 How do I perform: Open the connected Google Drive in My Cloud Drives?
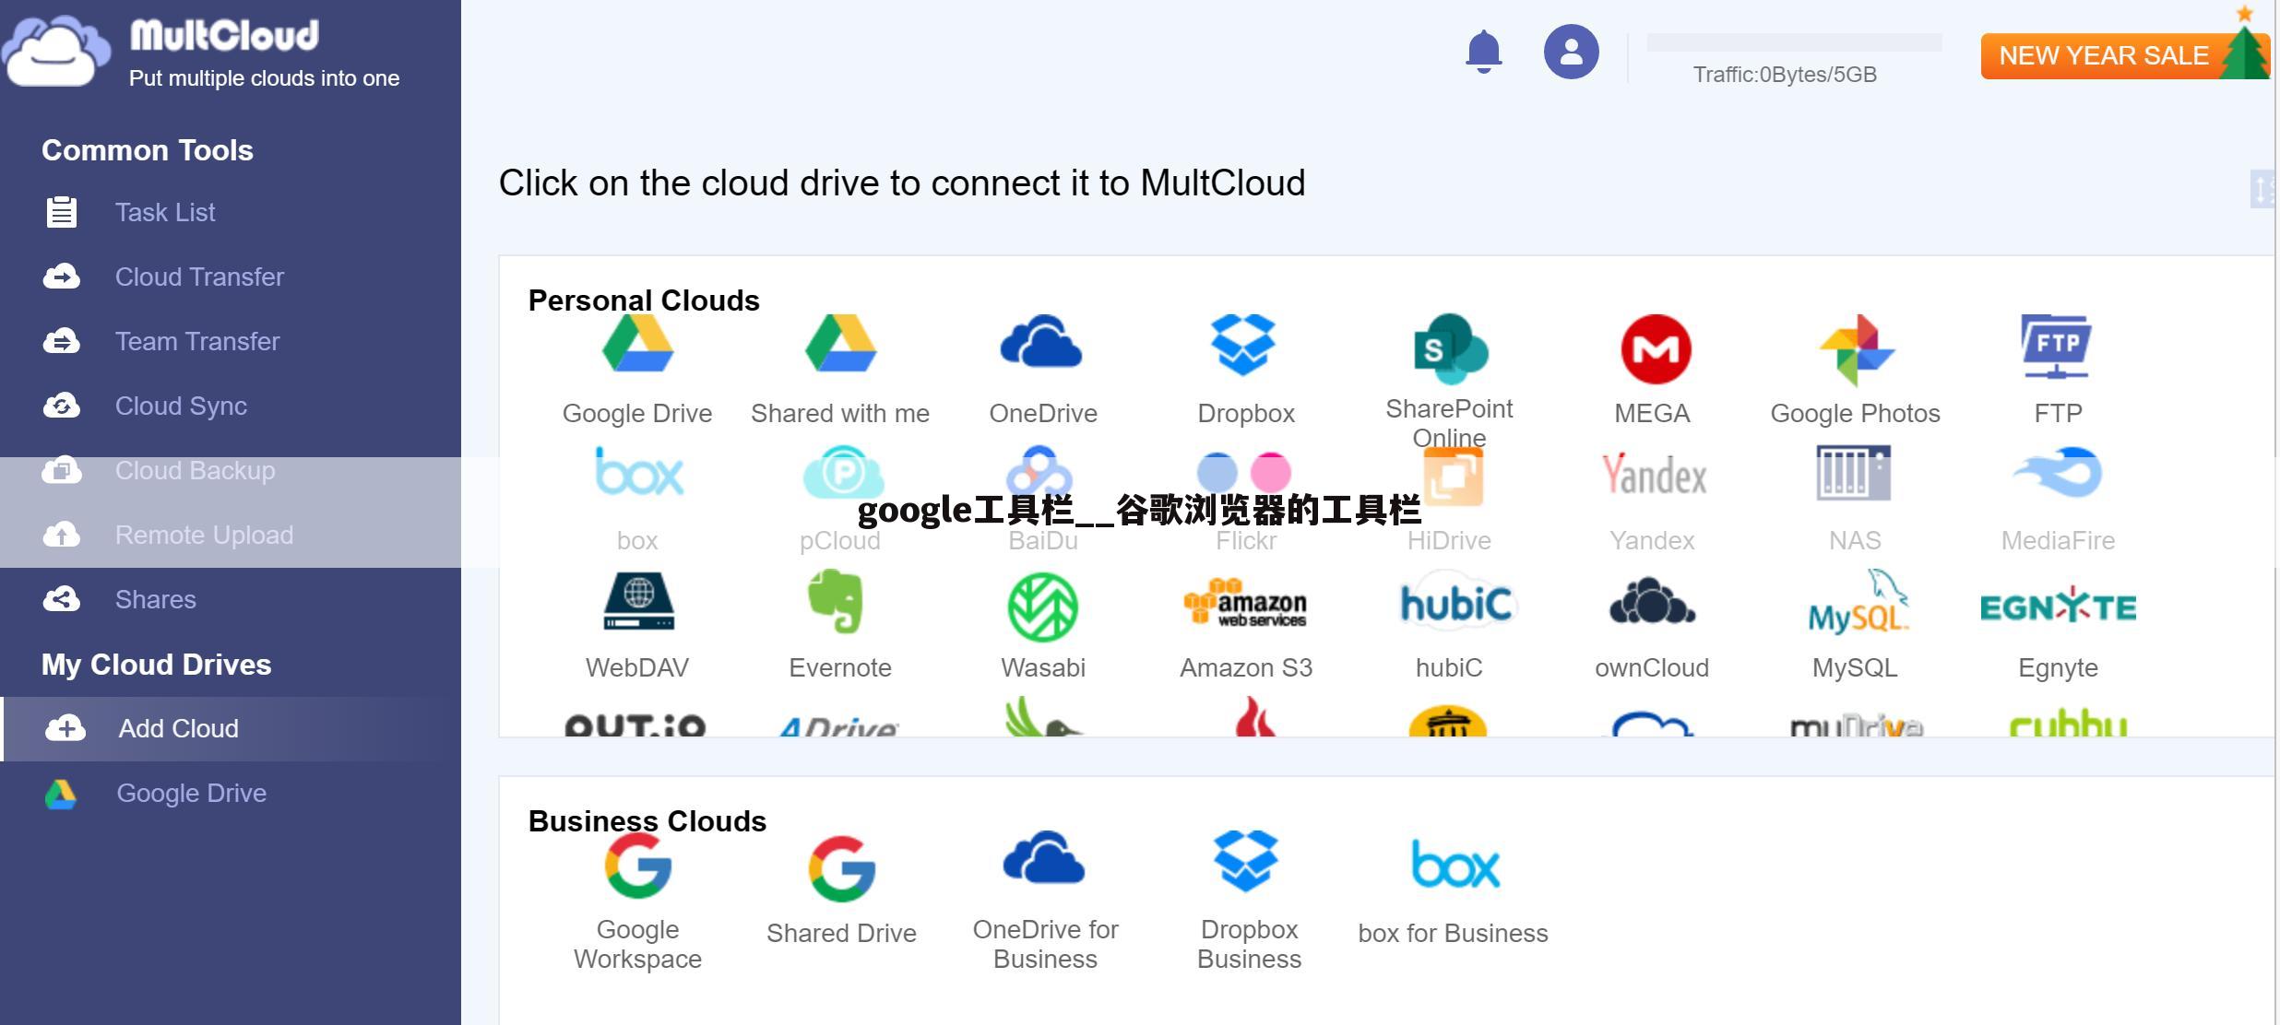click(191, 793)
